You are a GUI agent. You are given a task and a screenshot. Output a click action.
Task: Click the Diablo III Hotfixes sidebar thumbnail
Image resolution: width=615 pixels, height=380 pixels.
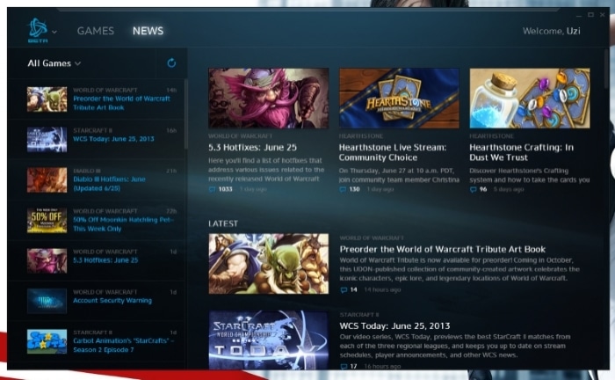pos(47,179)
